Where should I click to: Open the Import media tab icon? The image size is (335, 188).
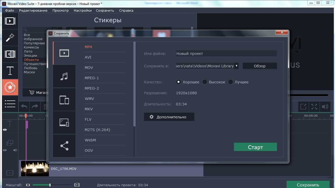tap(10, 21)
